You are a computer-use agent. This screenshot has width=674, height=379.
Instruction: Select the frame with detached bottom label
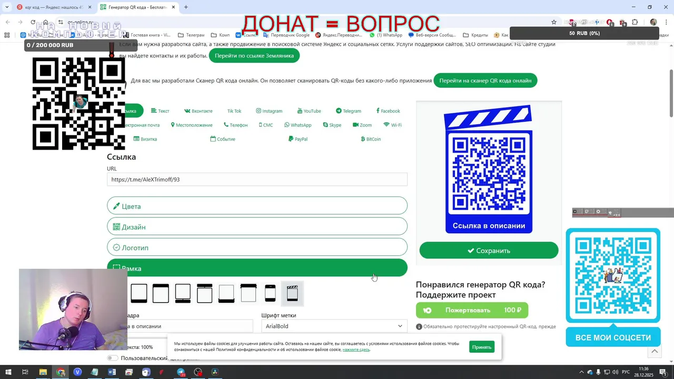click(183, 293)
